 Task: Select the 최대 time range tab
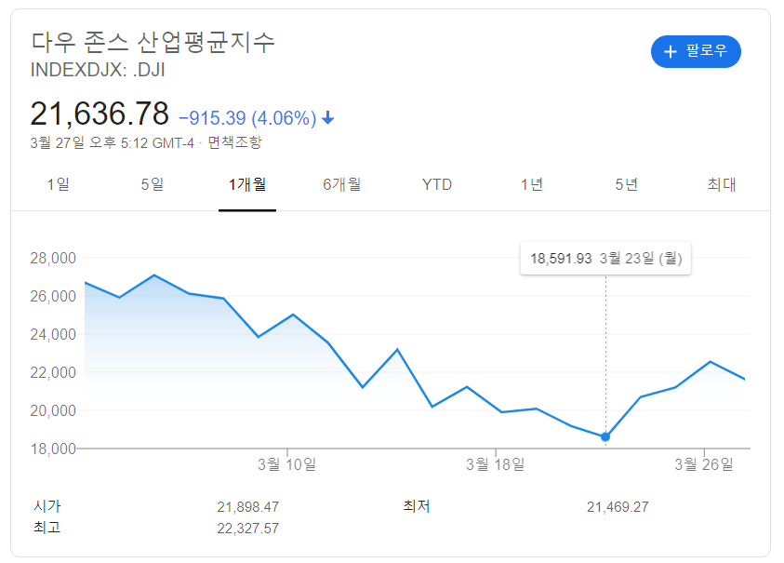[717, 184]
